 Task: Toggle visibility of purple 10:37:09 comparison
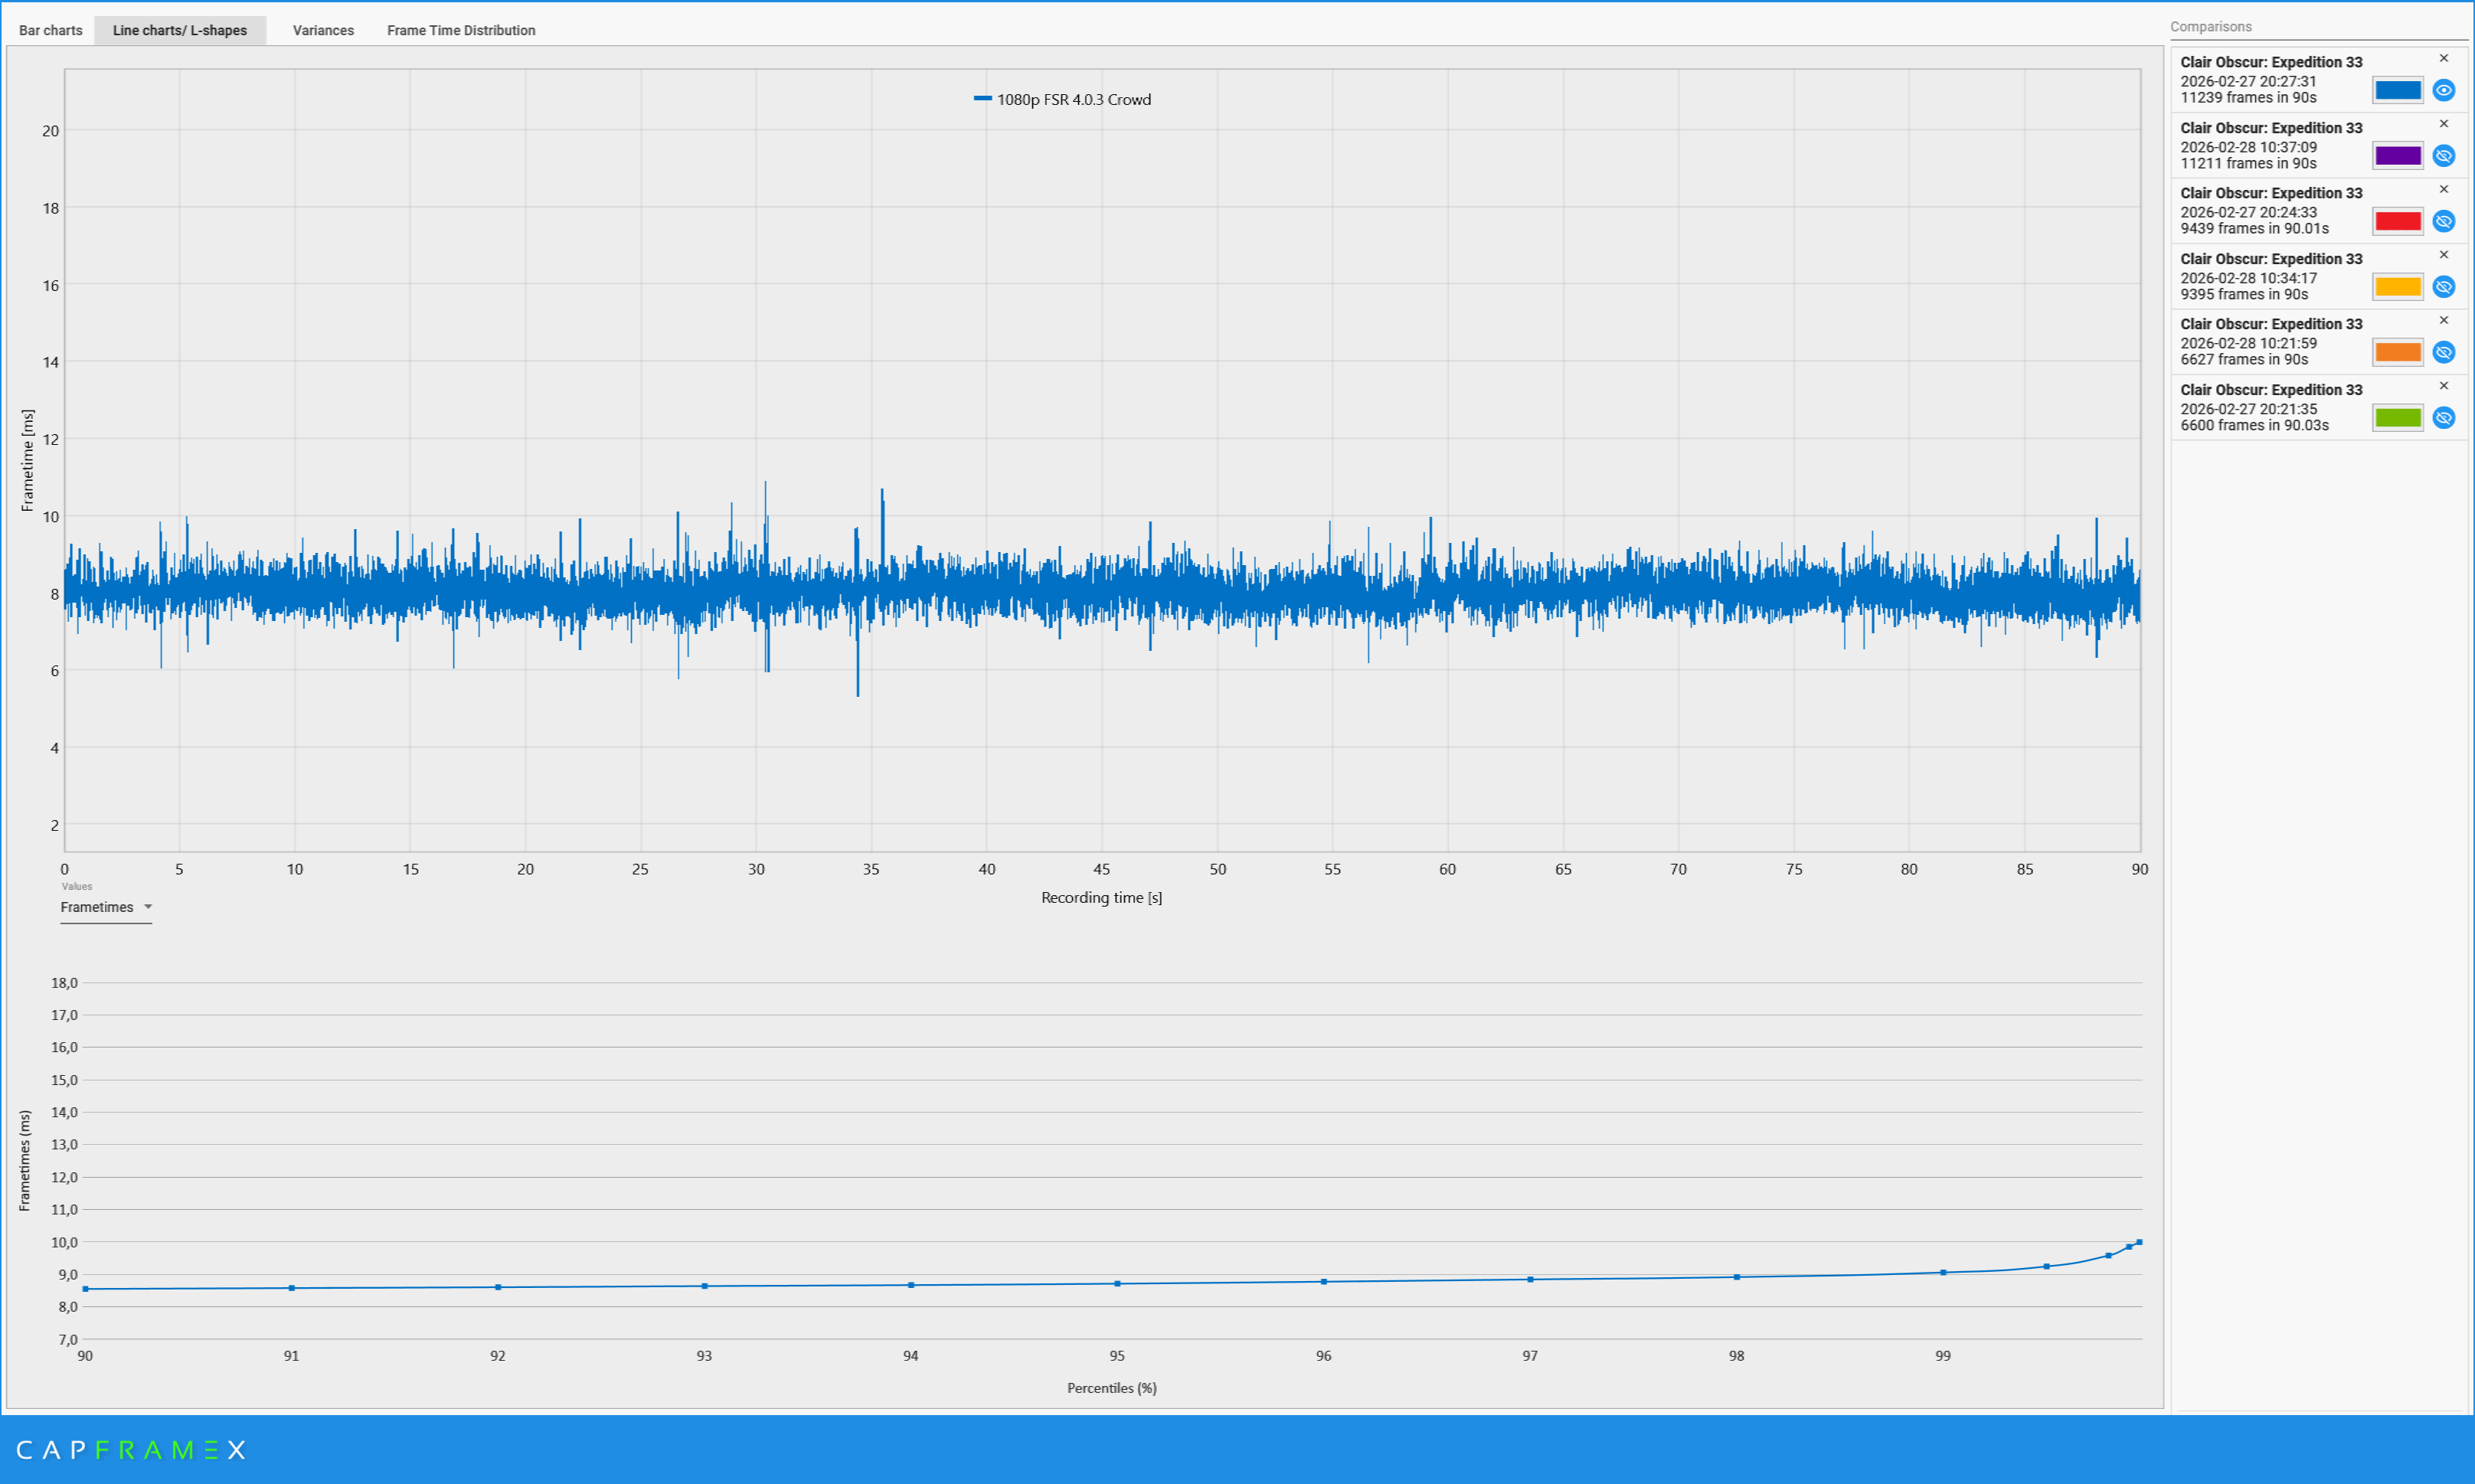[2444, 156]
